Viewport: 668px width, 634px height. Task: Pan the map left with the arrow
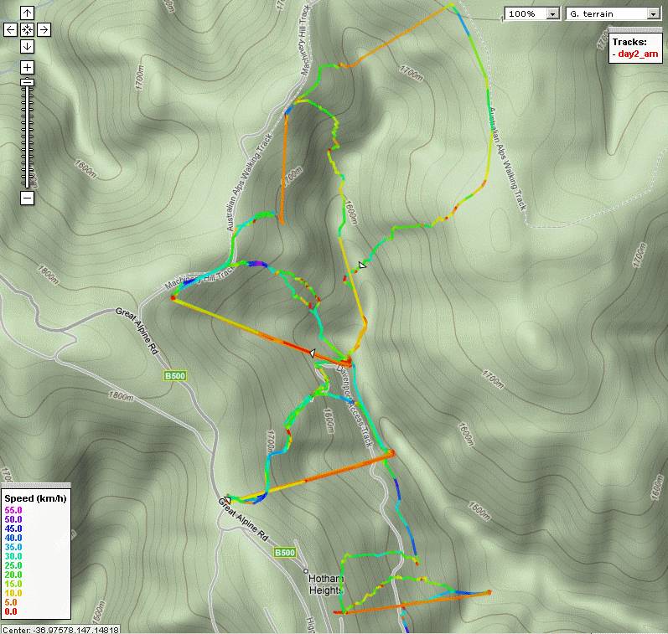pos(10,29)
